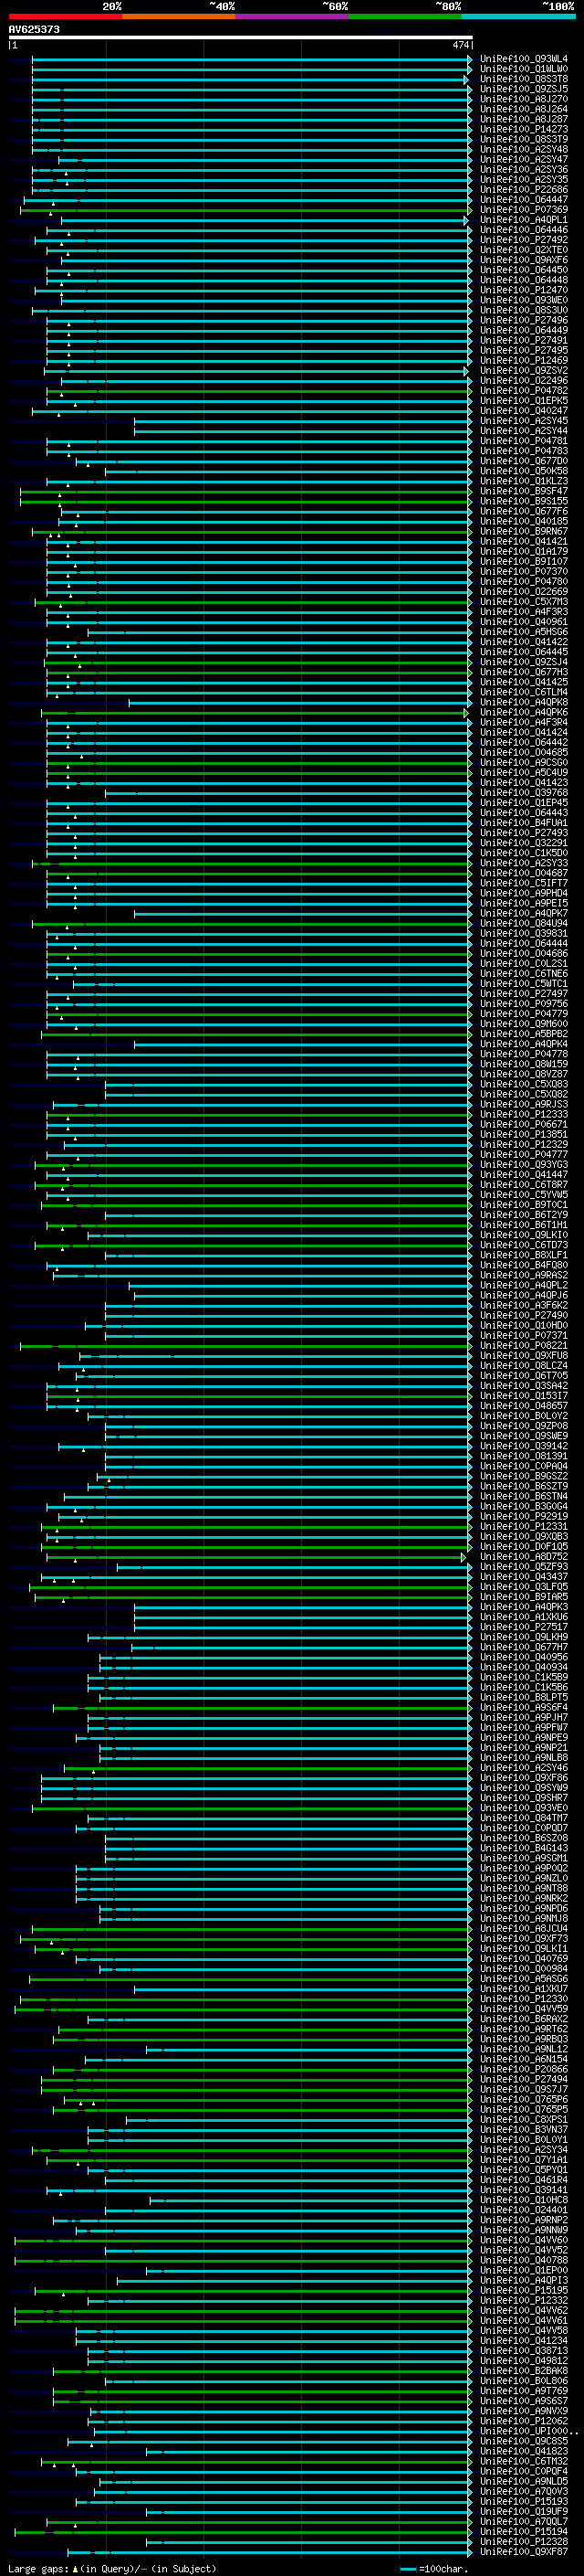Click the green ~80% identity legend segment
Screen dimensions: 584x2576
(405, 16)
